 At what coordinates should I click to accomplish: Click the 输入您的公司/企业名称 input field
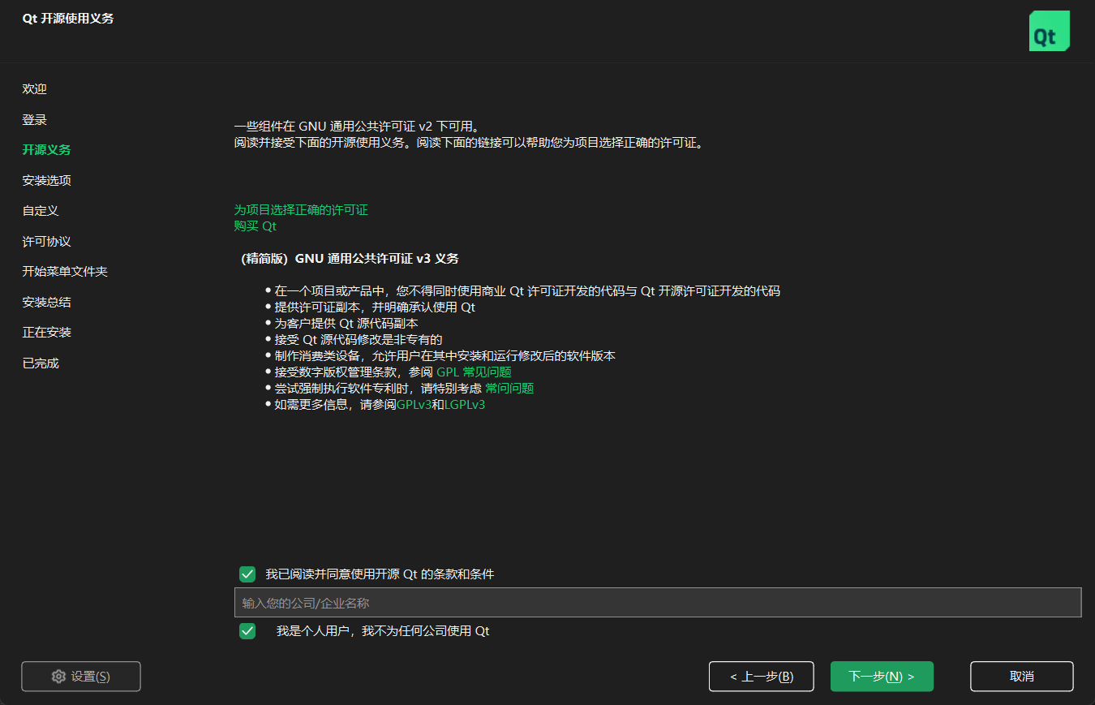(658, 603)
